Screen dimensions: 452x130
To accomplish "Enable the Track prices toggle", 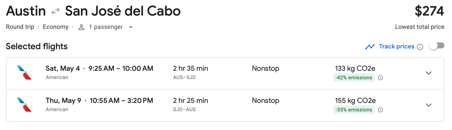I will click(x=437, y=46).
